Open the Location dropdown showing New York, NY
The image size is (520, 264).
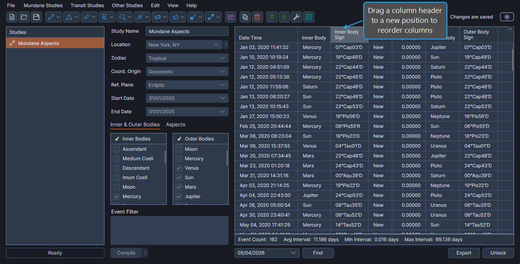(184, 45)
